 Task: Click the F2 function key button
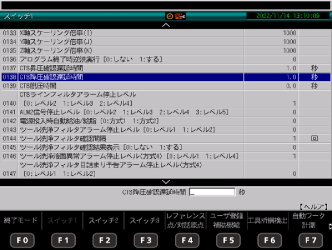coord(105,240)
